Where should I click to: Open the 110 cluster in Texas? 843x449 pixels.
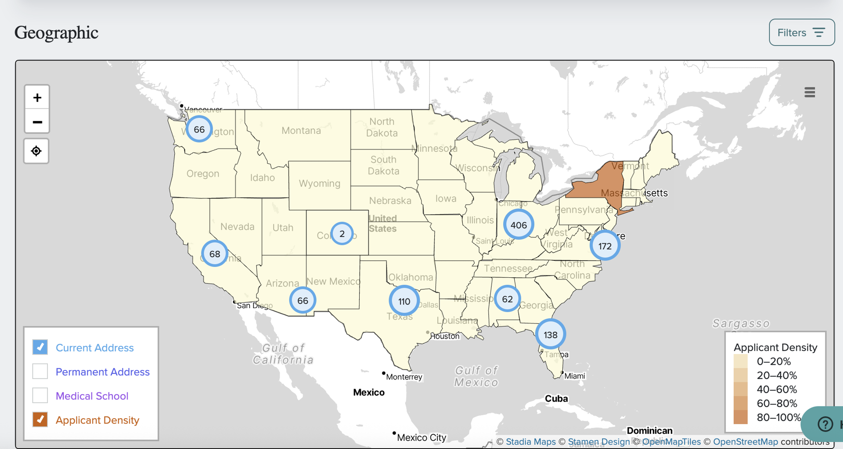(404, 301)
